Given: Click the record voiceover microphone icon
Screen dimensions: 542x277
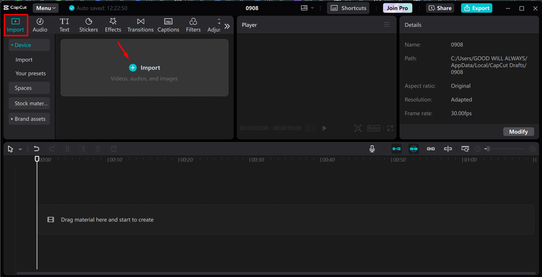Looking at the screenshot, I should click(x=372, y=149).
